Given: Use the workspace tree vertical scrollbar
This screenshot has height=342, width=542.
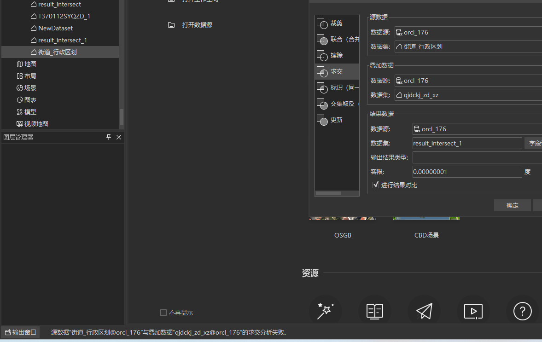Looking at the screenshot, I should click(121, 117).
